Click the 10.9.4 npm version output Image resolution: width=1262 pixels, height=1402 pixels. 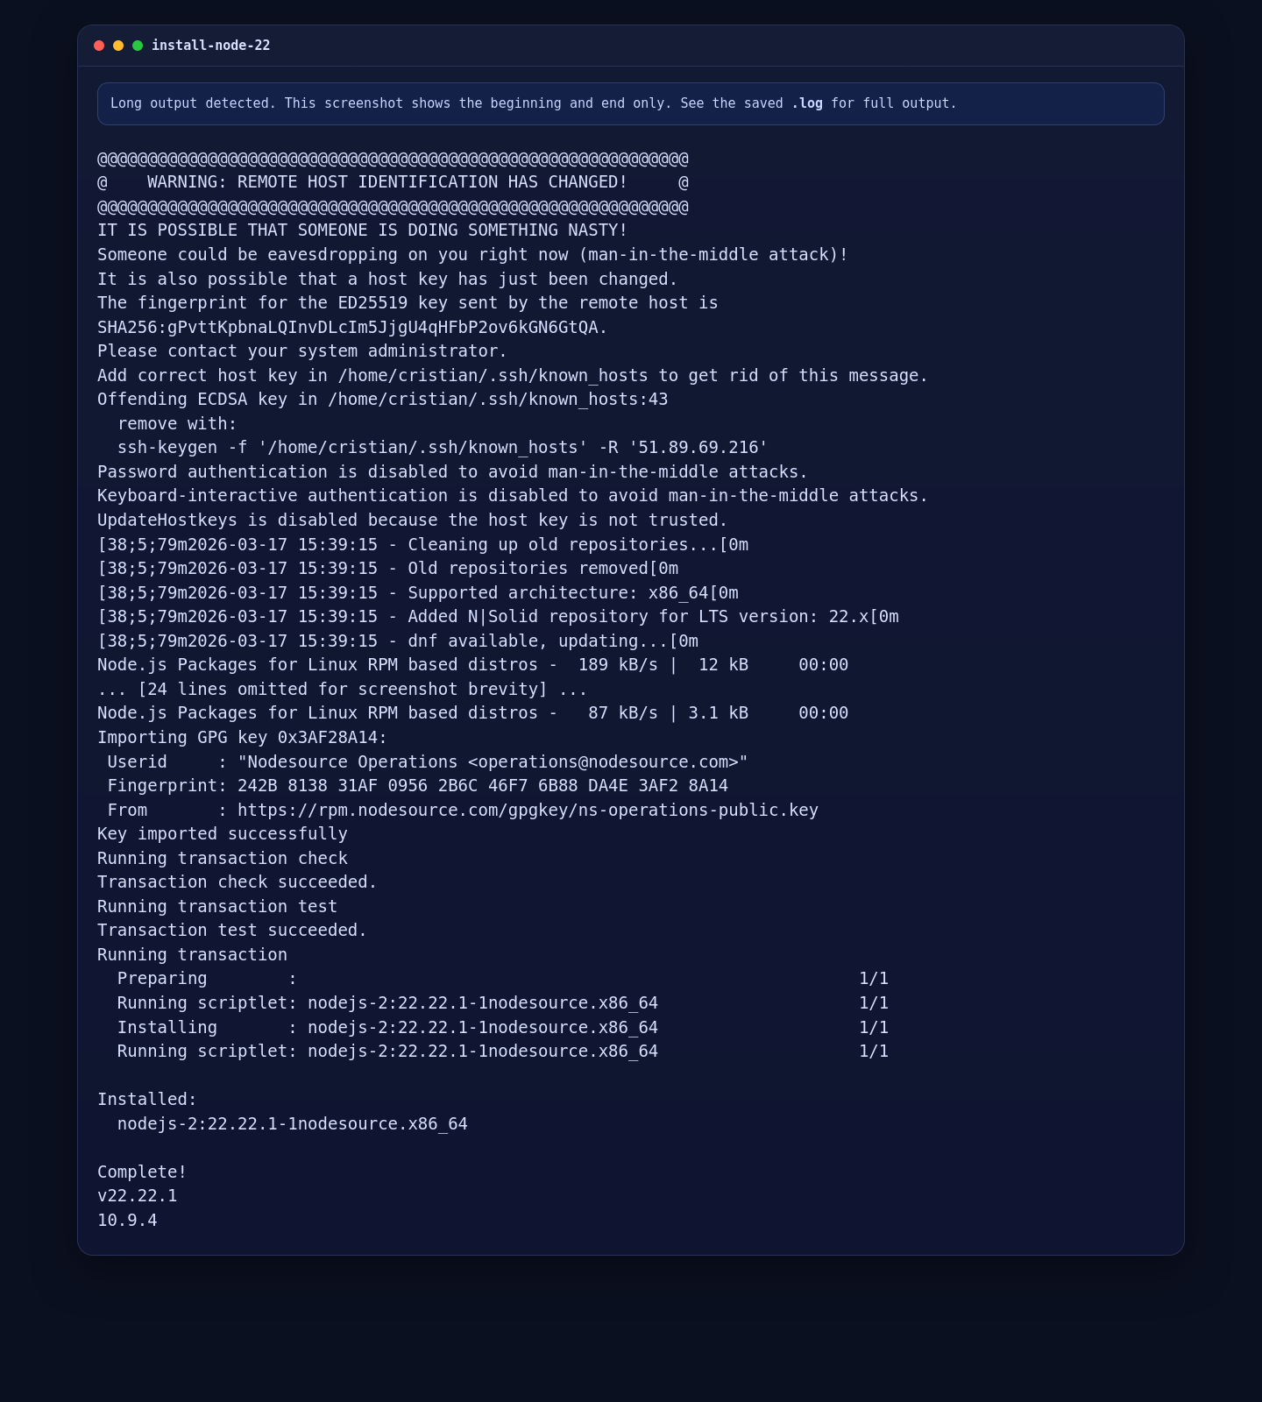point(127,1221)
